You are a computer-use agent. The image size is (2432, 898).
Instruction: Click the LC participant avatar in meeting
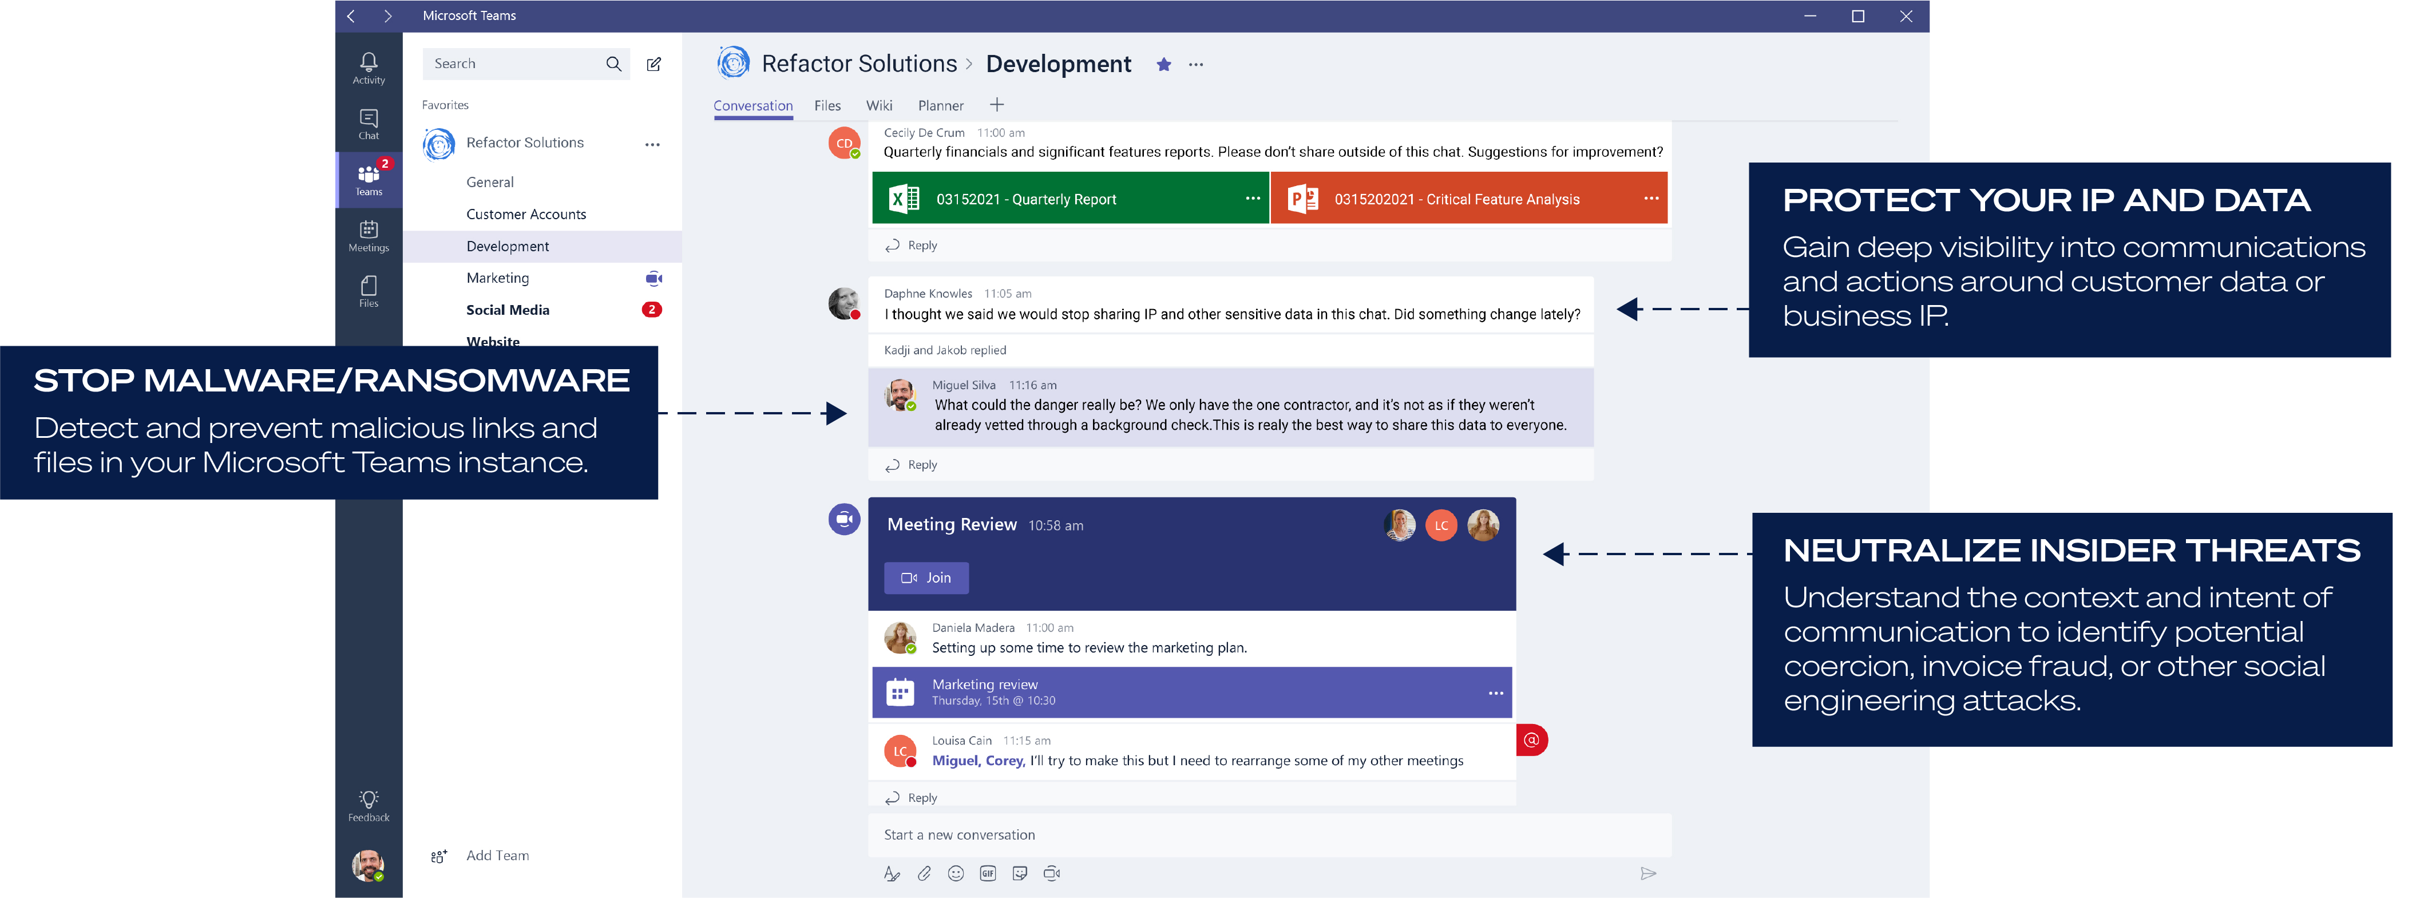(x=1441, y=525)
